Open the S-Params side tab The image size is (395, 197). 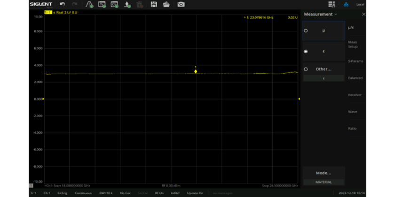[x=355, y=61]
